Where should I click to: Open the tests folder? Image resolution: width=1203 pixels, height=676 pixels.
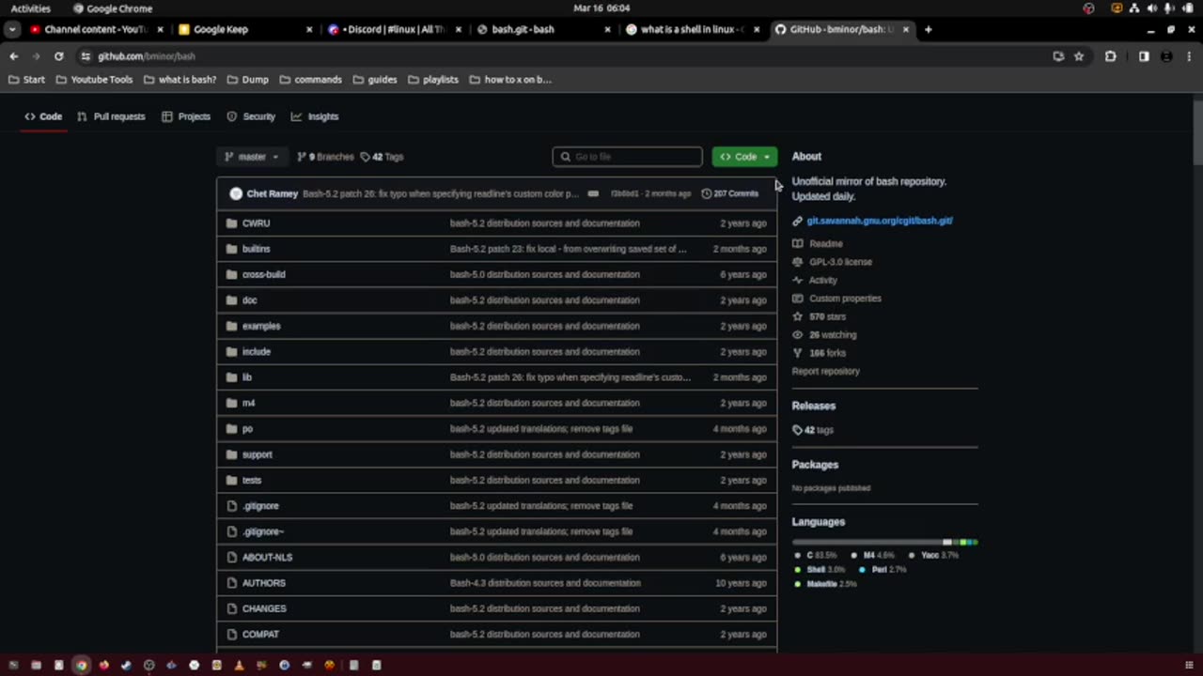[x=252, y=480]
